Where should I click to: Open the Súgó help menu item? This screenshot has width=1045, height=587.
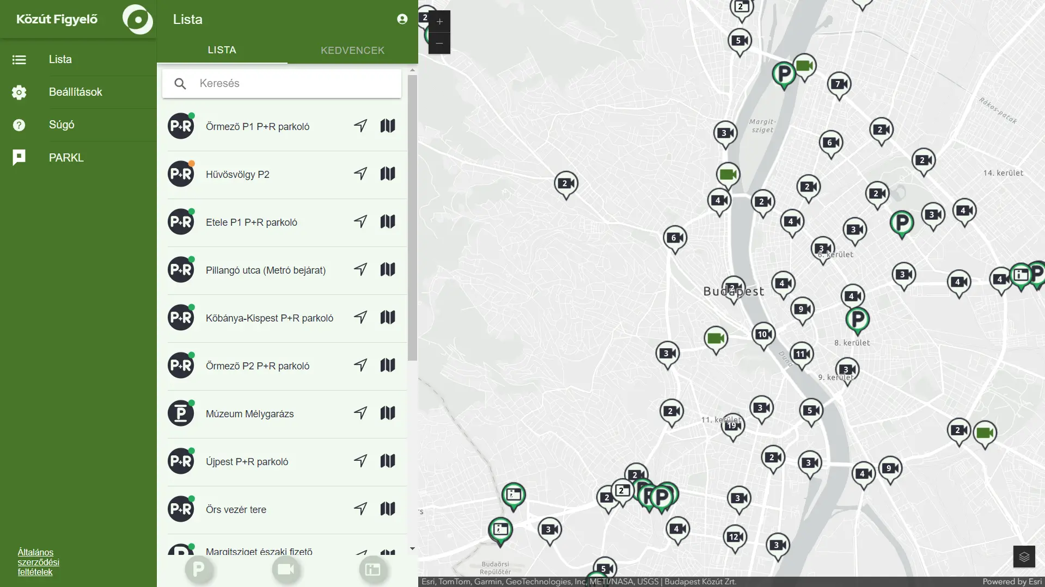(62, 125)
